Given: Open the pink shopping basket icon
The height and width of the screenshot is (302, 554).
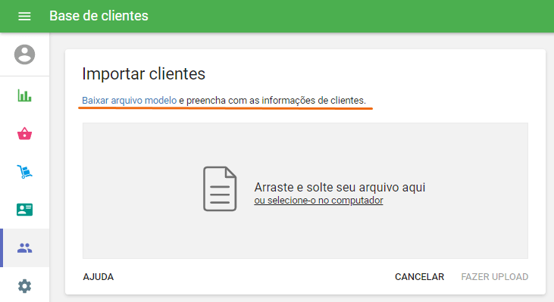Looking at the screenshot, I should tap(24, 134).
